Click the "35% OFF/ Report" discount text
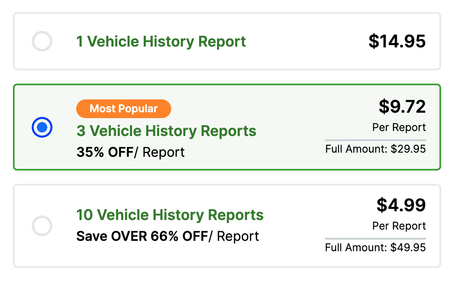Image resolution: width=454 pixels, height=282 pixels. point(130,152)
